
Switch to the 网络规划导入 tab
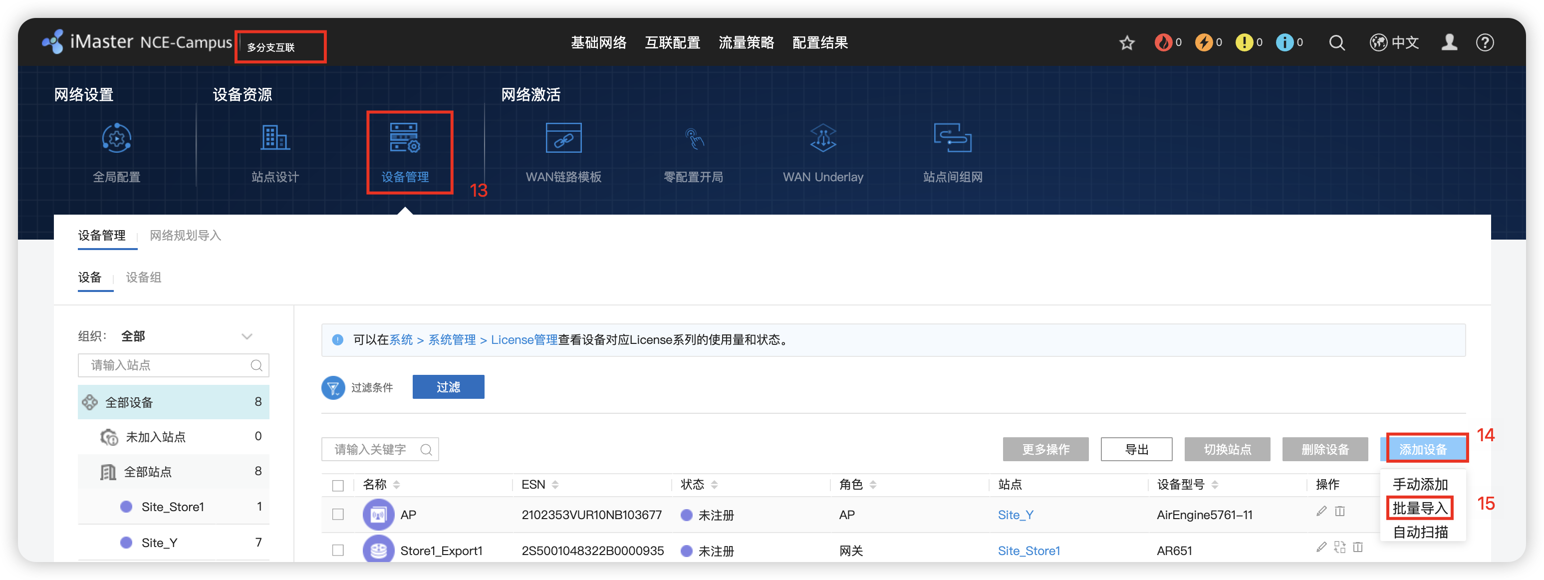tap(185, 236)
